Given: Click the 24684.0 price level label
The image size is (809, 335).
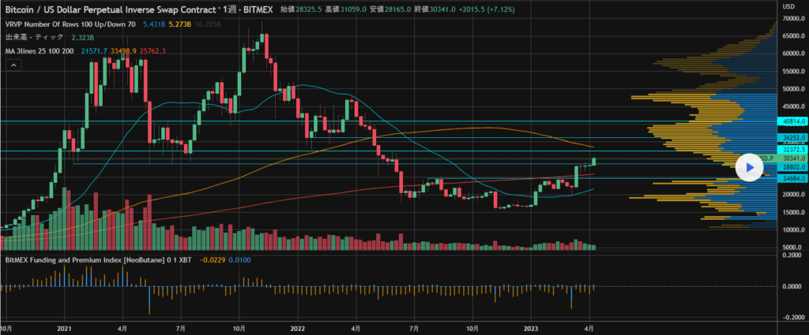Looking at the screenshot, I should [x=792, y=179].
